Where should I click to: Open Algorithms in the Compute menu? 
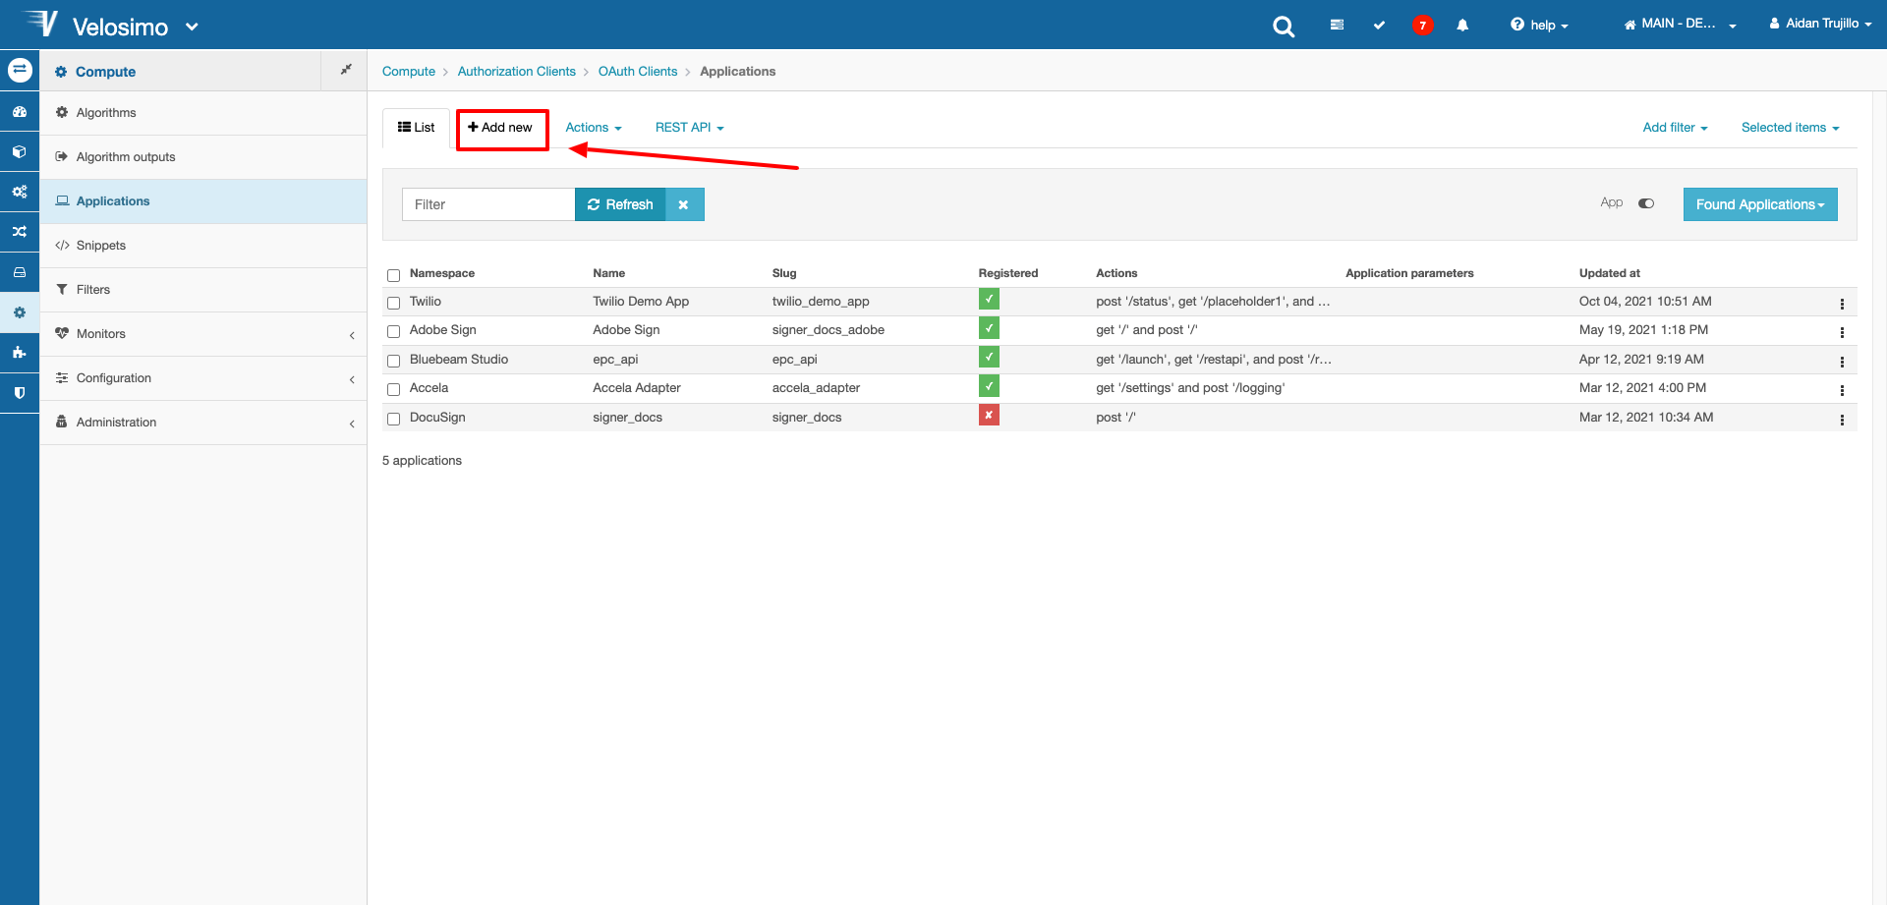tap(203, 113)
